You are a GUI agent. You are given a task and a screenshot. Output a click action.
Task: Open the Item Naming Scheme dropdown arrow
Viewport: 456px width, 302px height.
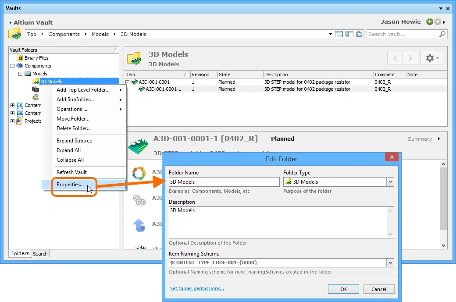pyautogui.click(x=390, y=263)
